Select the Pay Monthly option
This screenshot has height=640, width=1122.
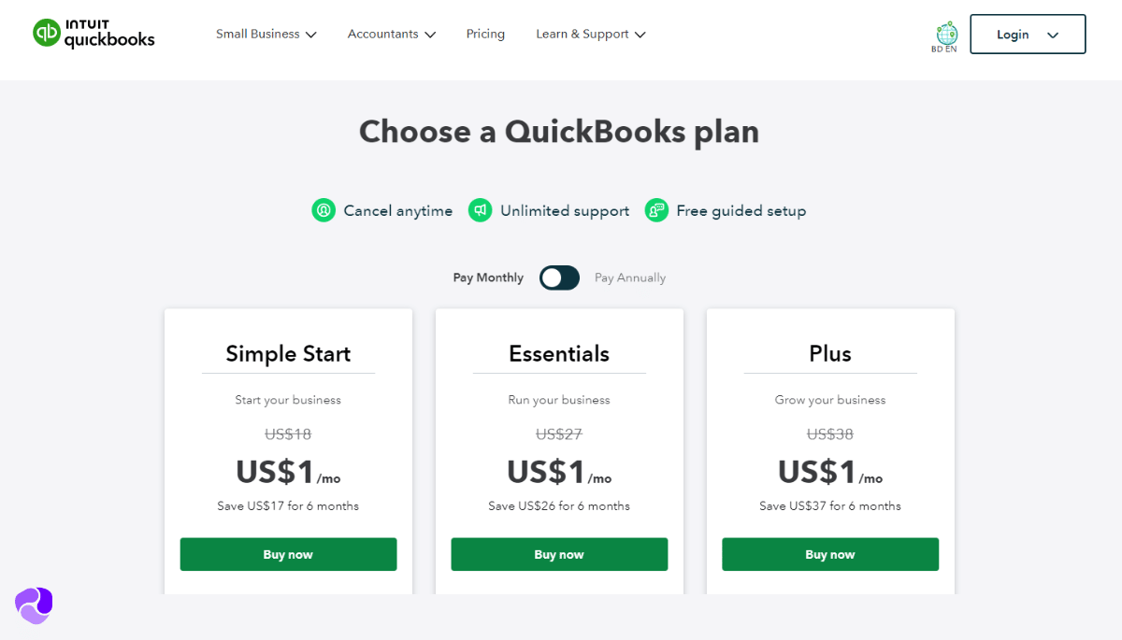pos(488,277)
